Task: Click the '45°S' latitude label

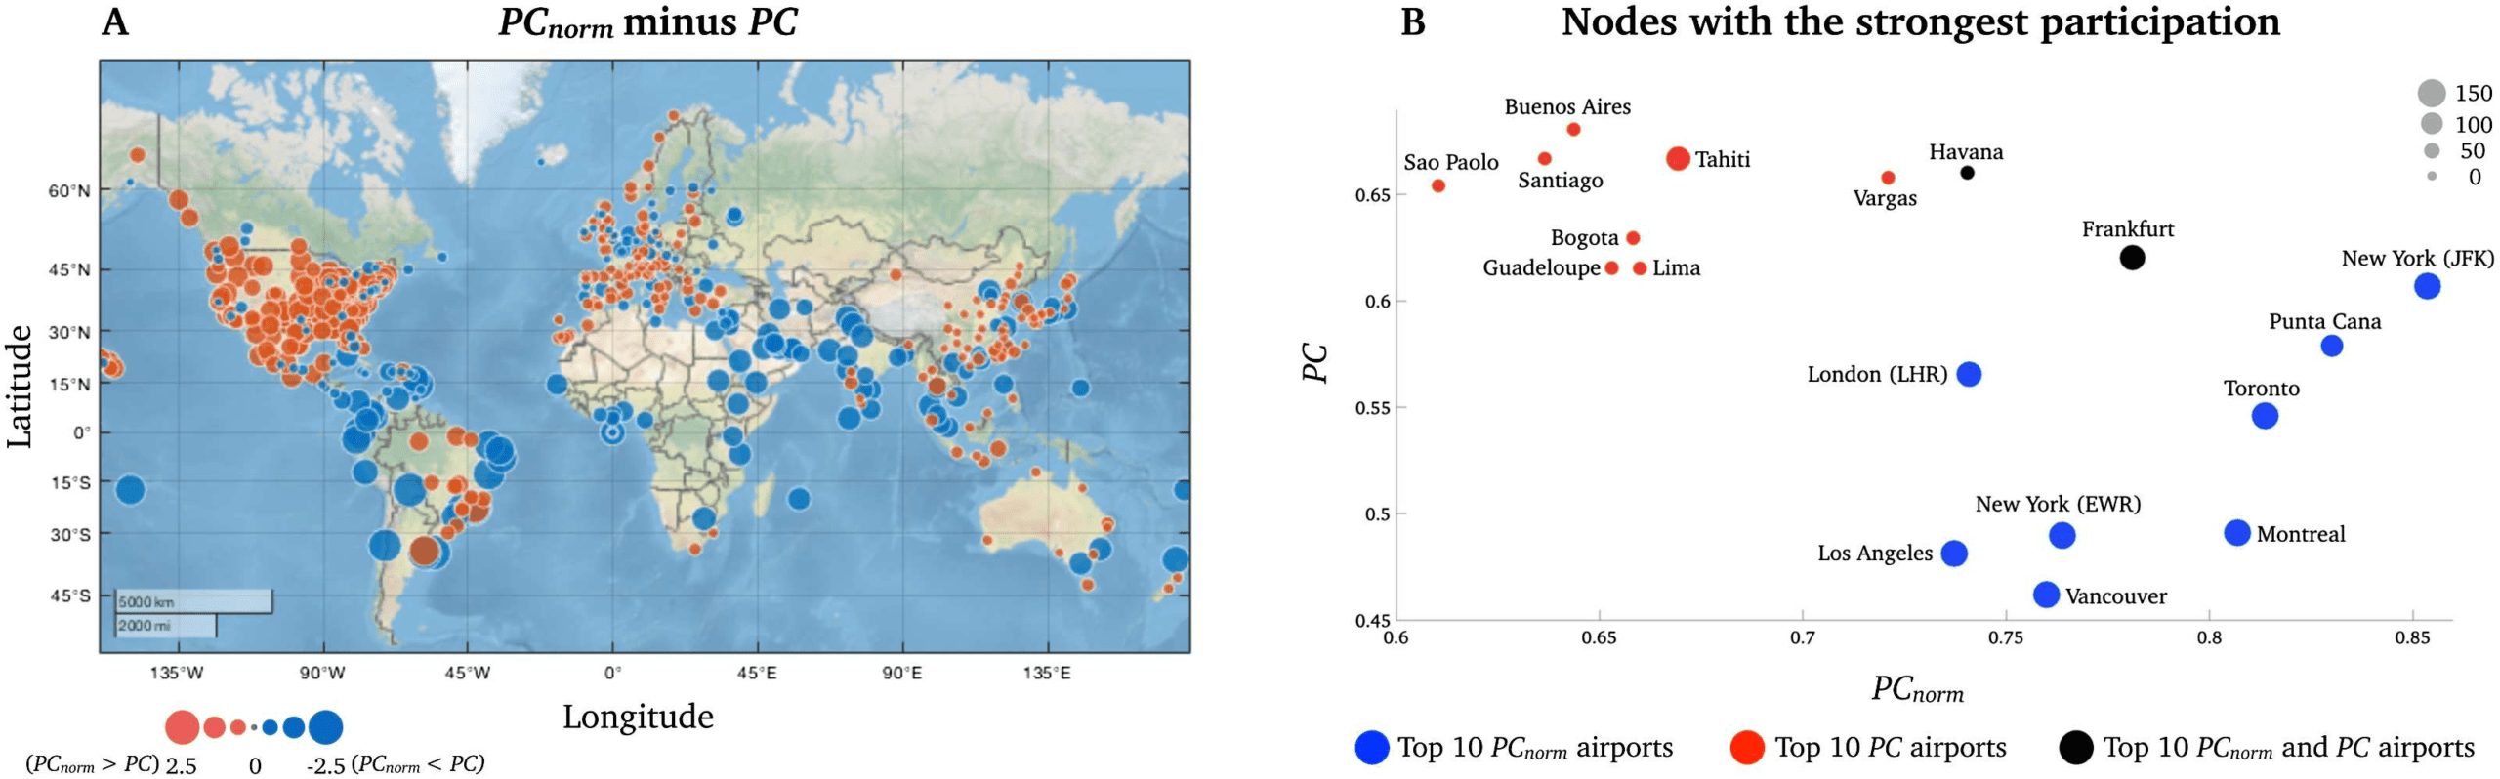Action: click(69, 595)
